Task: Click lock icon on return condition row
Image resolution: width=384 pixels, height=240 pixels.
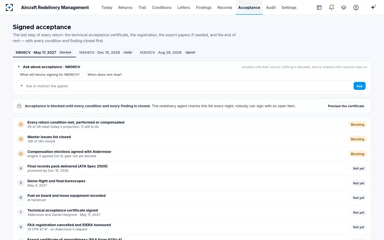Action: click(x=21, y=124)
